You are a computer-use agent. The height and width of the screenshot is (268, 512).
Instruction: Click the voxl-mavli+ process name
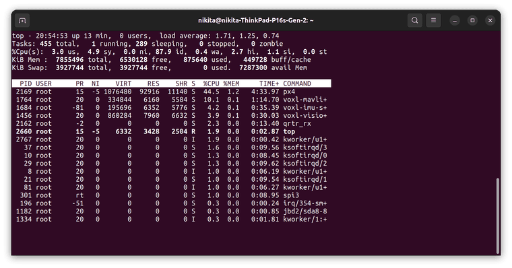click(x=305, y=100)
